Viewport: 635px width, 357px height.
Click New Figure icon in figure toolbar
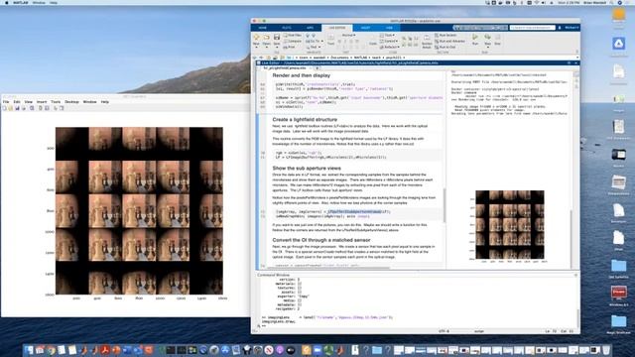(x=4, y=108)
